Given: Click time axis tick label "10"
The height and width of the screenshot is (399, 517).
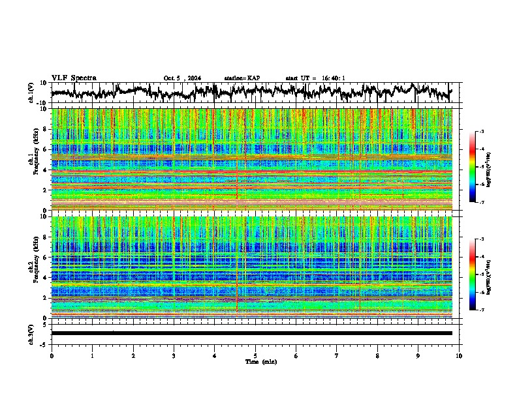Looking at the screenshot, I should coord(459,356).
